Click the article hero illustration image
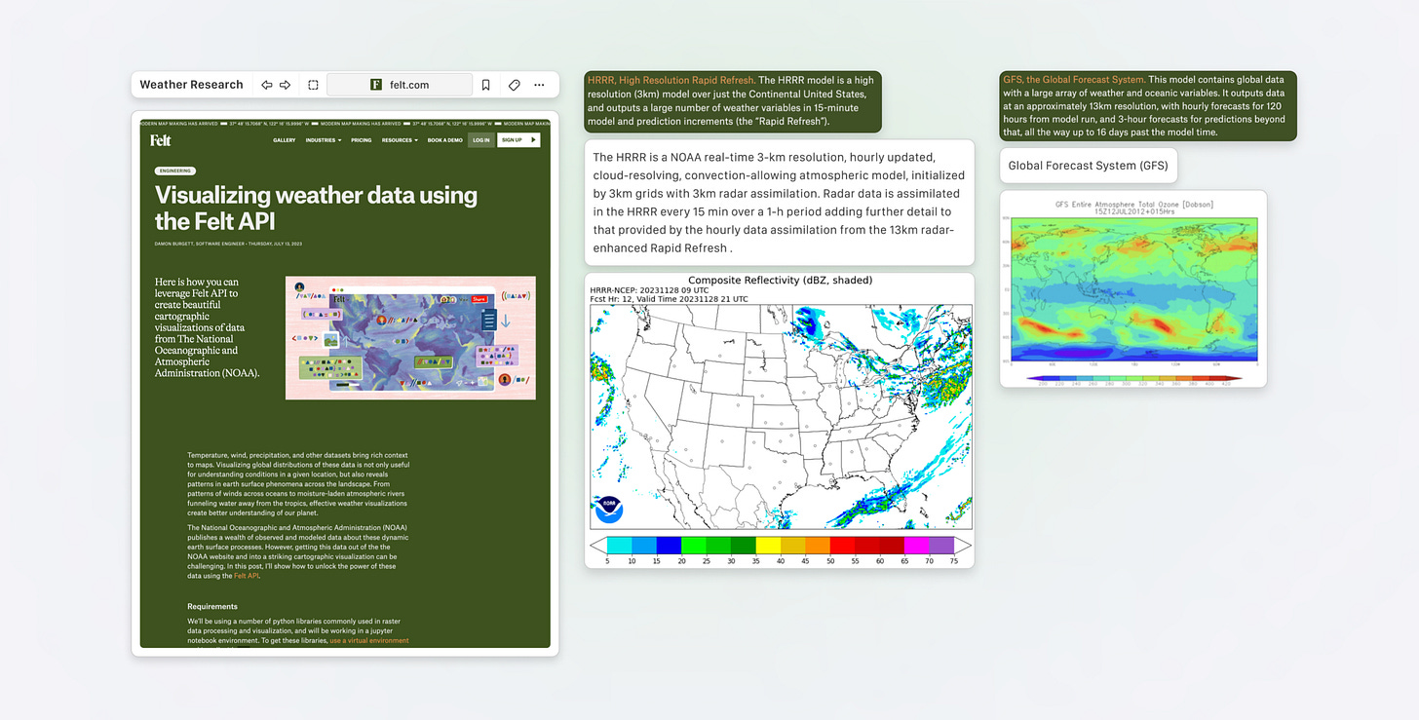This screenshot has width=1419, height=720. coord(410,338)
